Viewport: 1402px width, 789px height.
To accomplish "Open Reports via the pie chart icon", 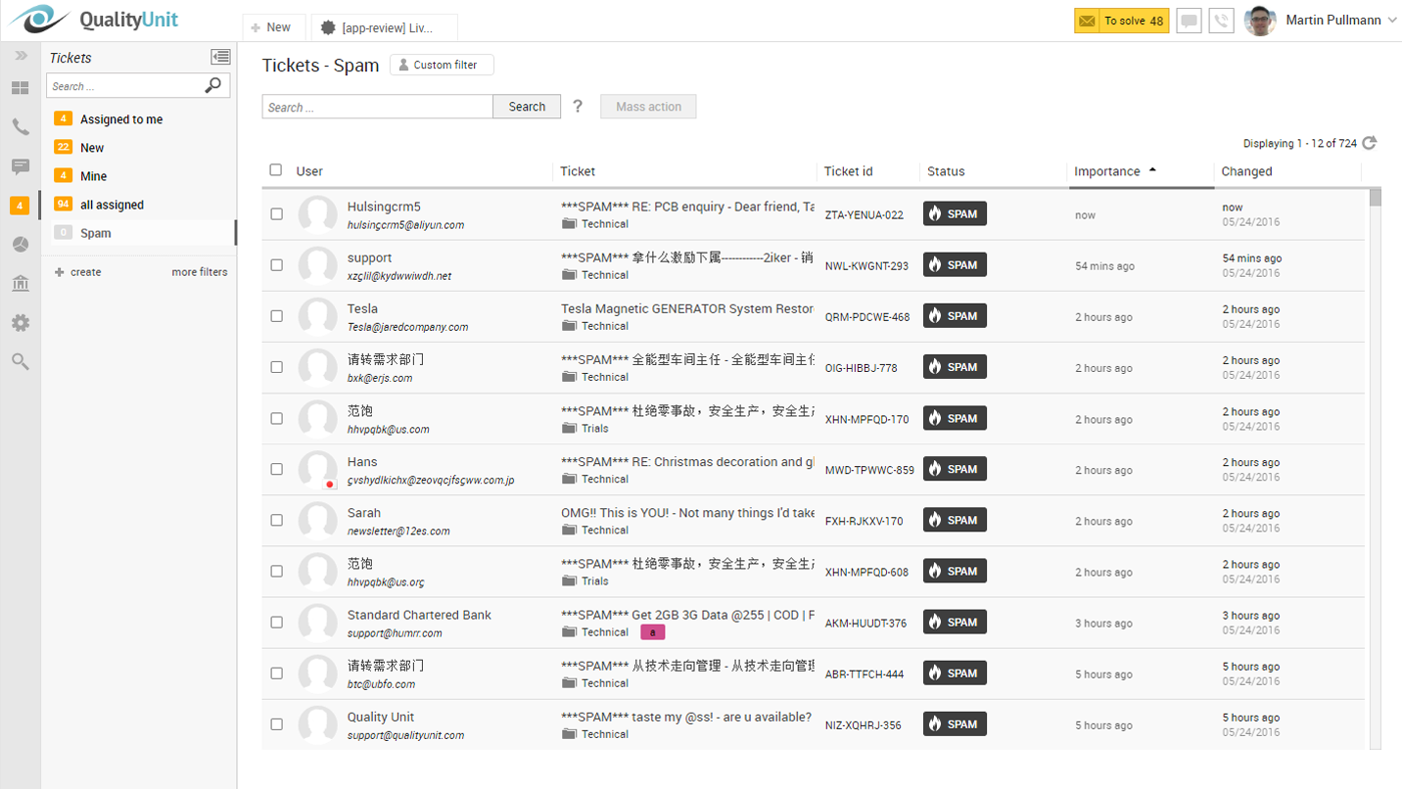I will tap(20, 244).
